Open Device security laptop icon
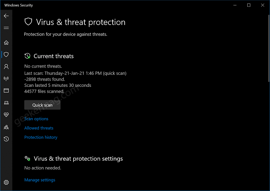 [6, 103]
